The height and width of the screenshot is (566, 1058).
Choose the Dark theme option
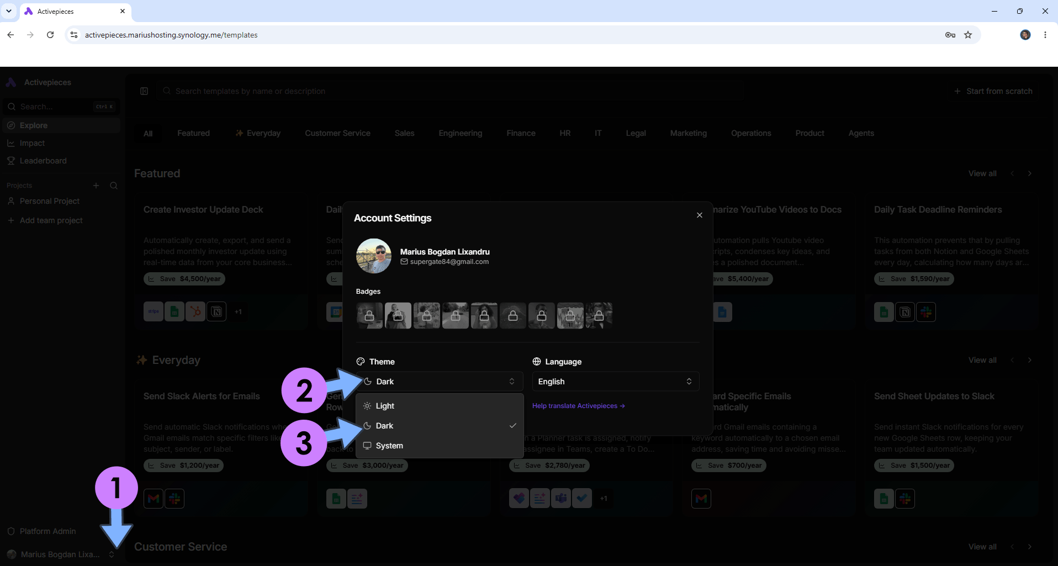pos(440,426)
